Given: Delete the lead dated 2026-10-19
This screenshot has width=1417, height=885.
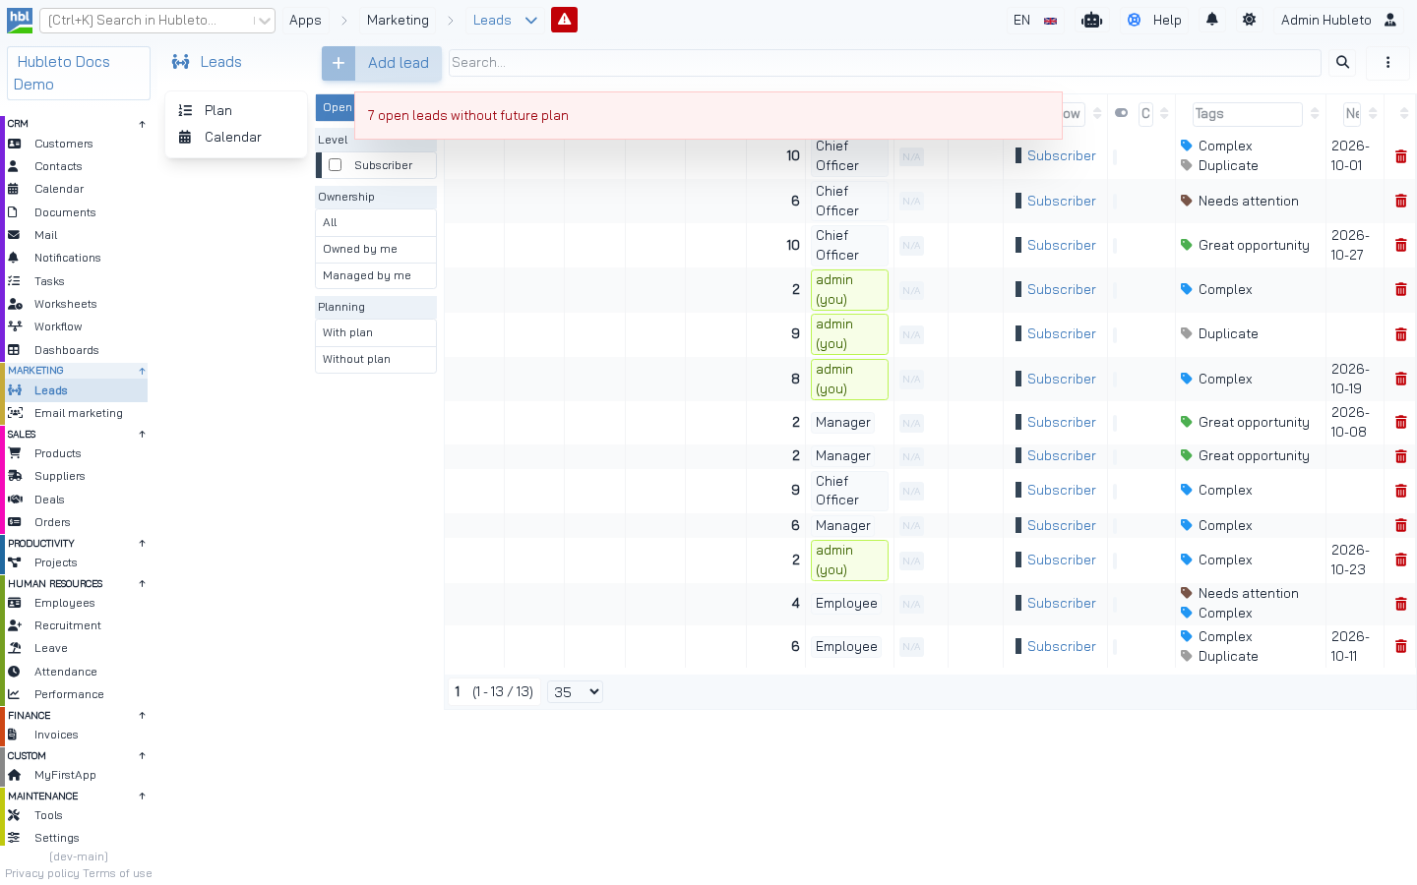Looking at the screenshot, I should 1401,379.
